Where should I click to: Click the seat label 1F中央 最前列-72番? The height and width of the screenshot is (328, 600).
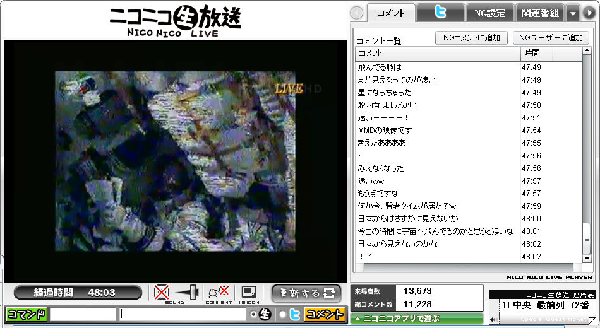546,305
